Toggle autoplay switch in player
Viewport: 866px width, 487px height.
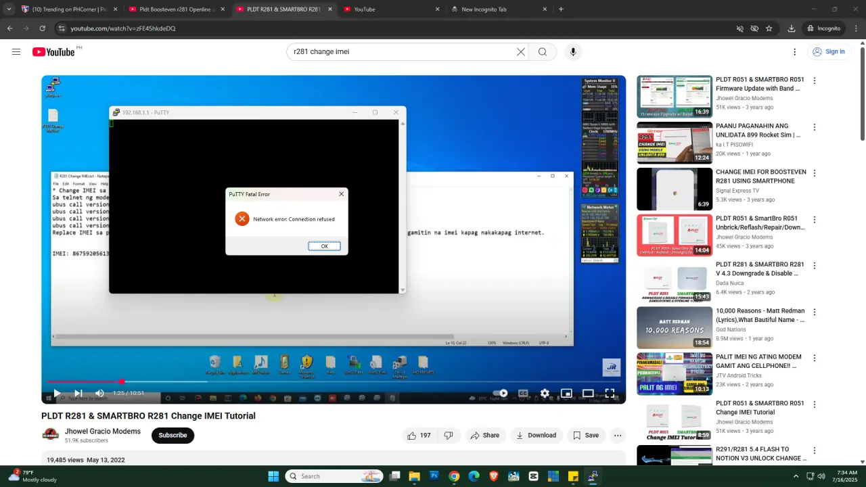click(x=501, y=393)
